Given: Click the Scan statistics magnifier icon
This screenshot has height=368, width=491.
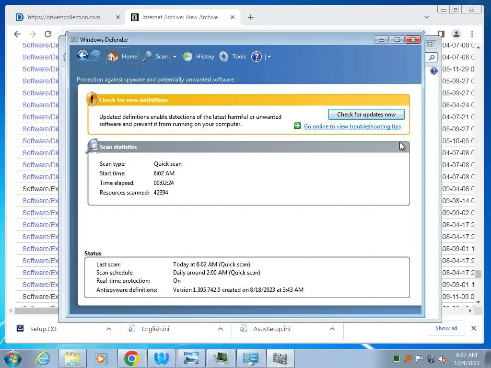Looking at the screenshot, I should 92,146.
